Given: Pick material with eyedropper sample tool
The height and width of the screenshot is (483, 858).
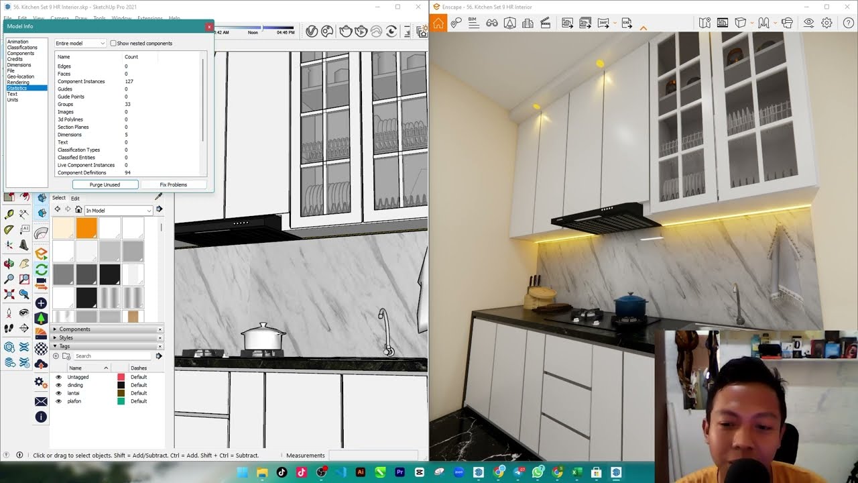Looking at the screenshot, I should coord(158,197).
